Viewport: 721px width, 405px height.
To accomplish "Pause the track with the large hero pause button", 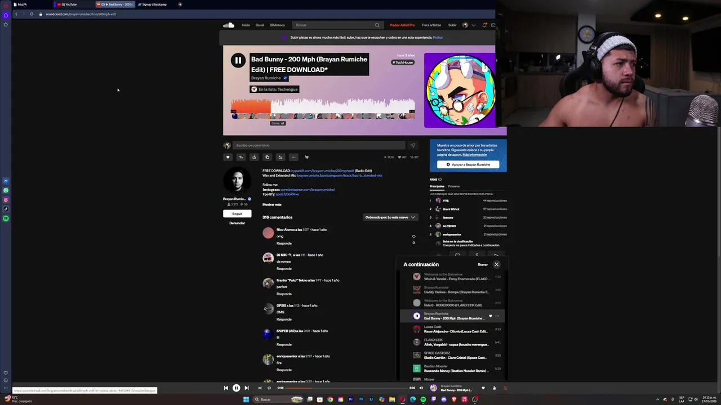I will coord(238,61).
